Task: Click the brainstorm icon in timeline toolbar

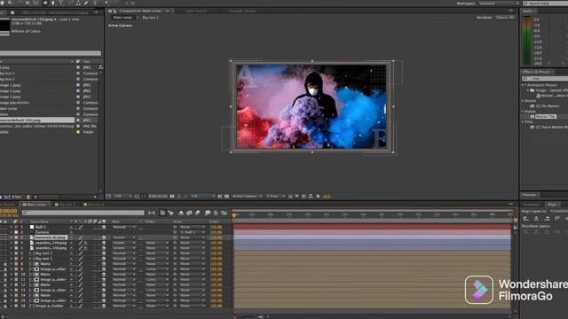Action: click(x=208, y=213)
